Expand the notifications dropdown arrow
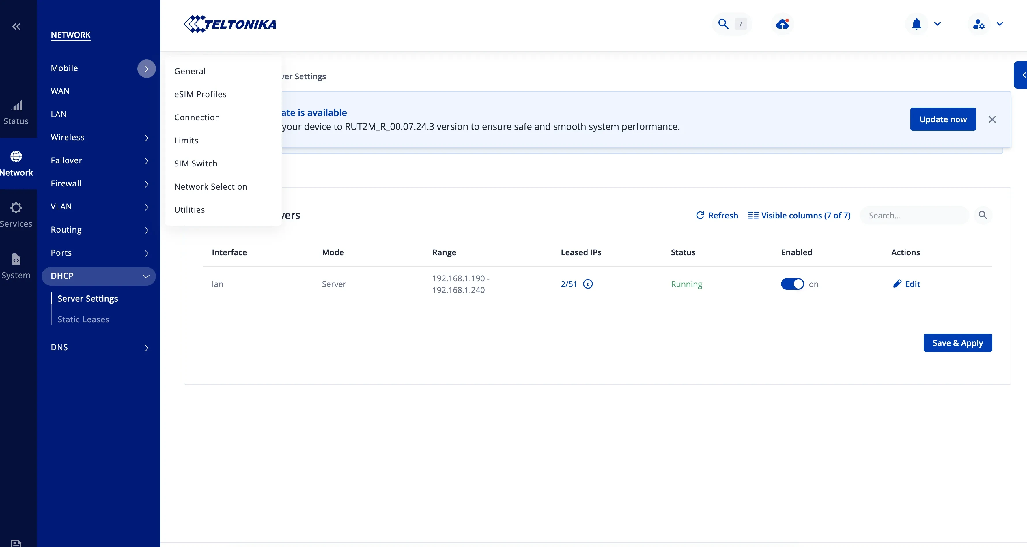 point(938,24)
